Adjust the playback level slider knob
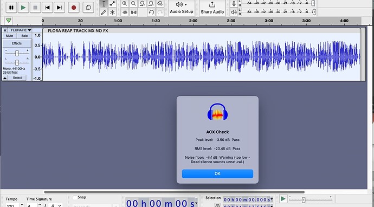Image resolution: width=374 pixels, height=207 pixels. (314, 12)
